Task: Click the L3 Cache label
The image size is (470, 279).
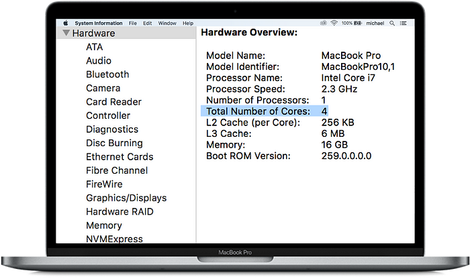Action: (229, 134)
